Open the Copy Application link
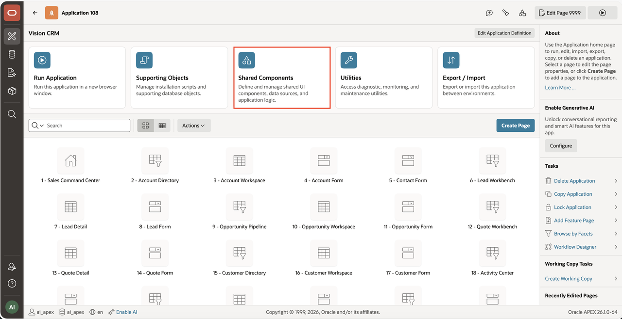The image size is (622, 319). 573,194
